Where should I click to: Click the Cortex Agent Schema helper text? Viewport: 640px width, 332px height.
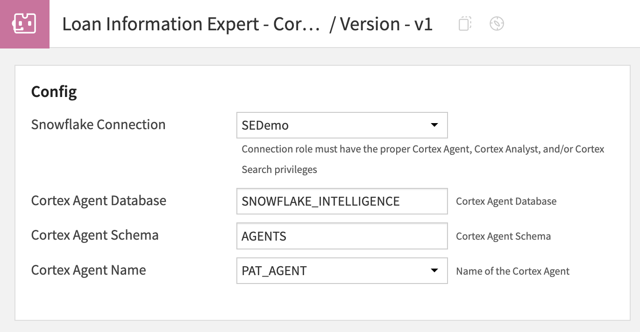click(504, 236)
